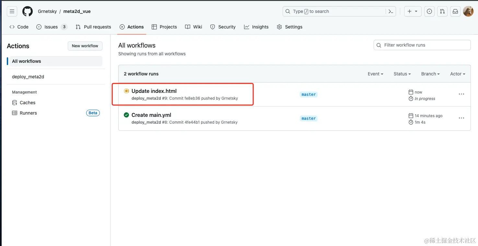
Task: View the Insights tab
Action: coord(256,27)
